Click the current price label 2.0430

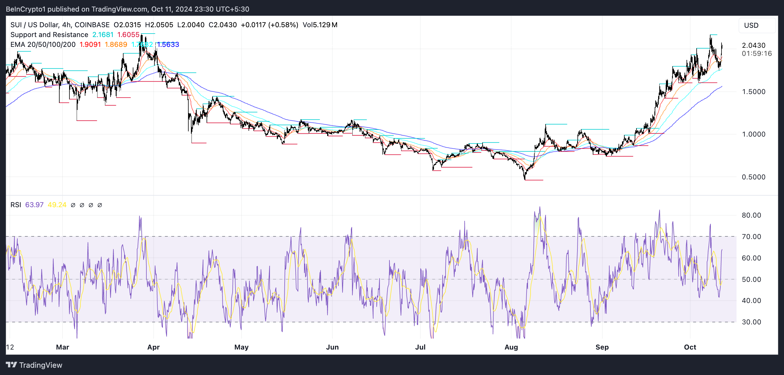[753, 45]
